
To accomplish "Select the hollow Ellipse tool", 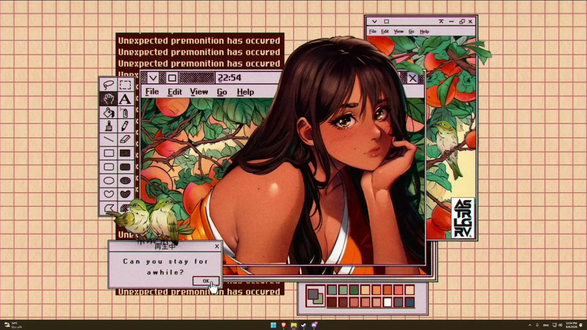I will pyautogui.click(x=109, y=181).
